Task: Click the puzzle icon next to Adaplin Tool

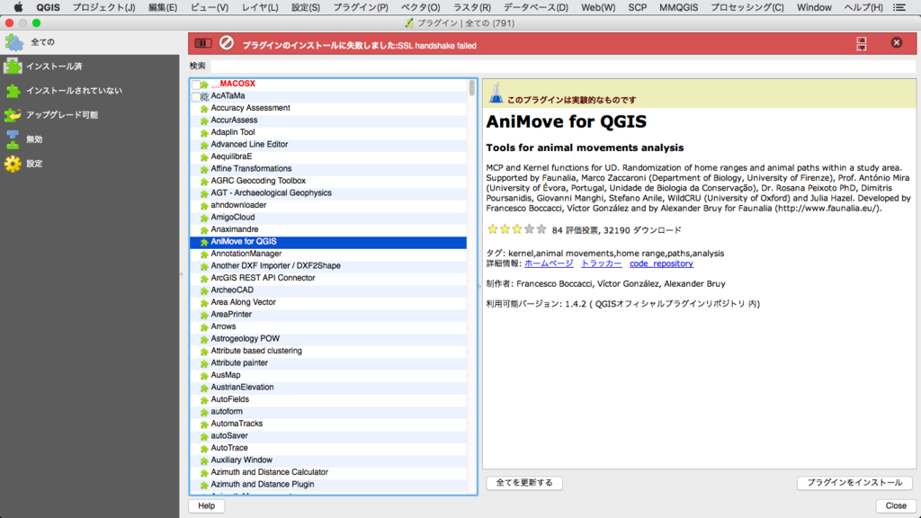Action: click(x=204, y=133)
